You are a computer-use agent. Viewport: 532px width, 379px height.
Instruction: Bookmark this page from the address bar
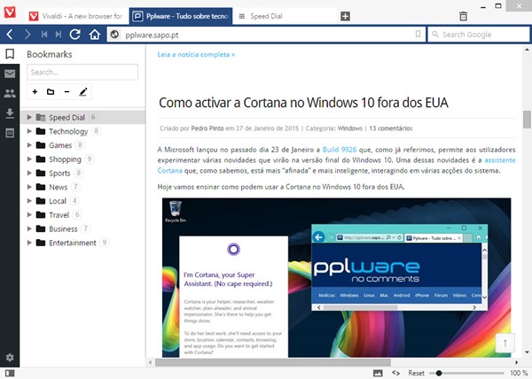(x=418, y=34)
